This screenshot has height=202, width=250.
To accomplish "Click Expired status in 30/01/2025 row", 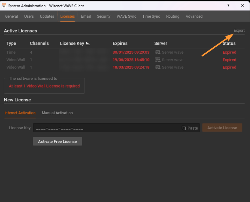I will click(x=229, y=52).
